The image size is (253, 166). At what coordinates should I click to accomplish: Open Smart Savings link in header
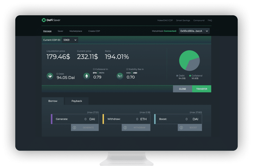[x=183, y=21]
